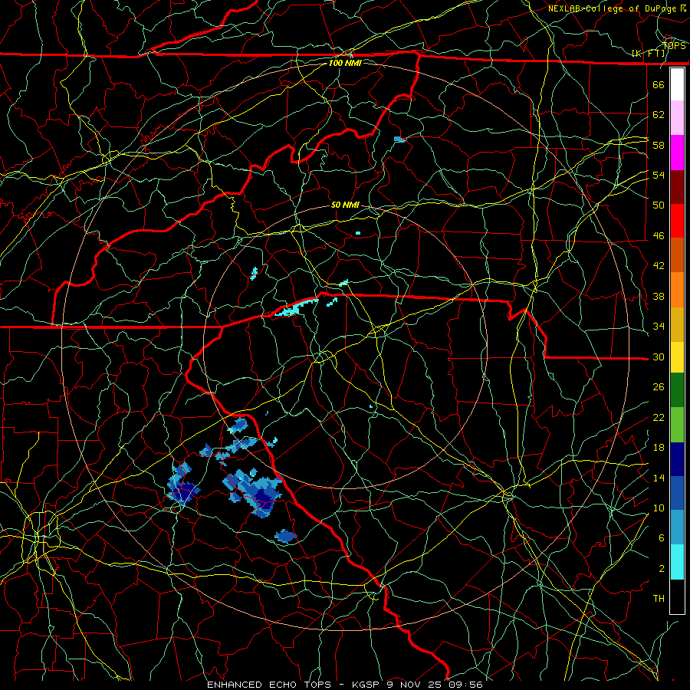The height and width of the screenshot is (690, 690).
Task: Click the dark blue core of largest echo cluster
Action: [x=263, y=498]
